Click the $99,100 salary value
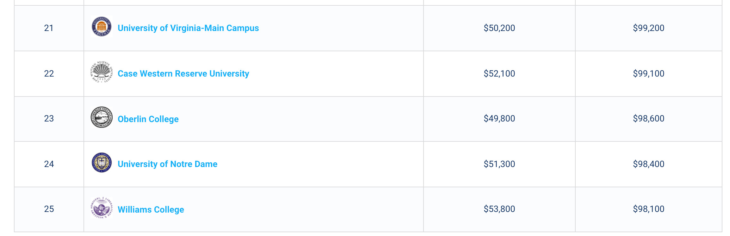The image size is (730, 236). [649, 74]
